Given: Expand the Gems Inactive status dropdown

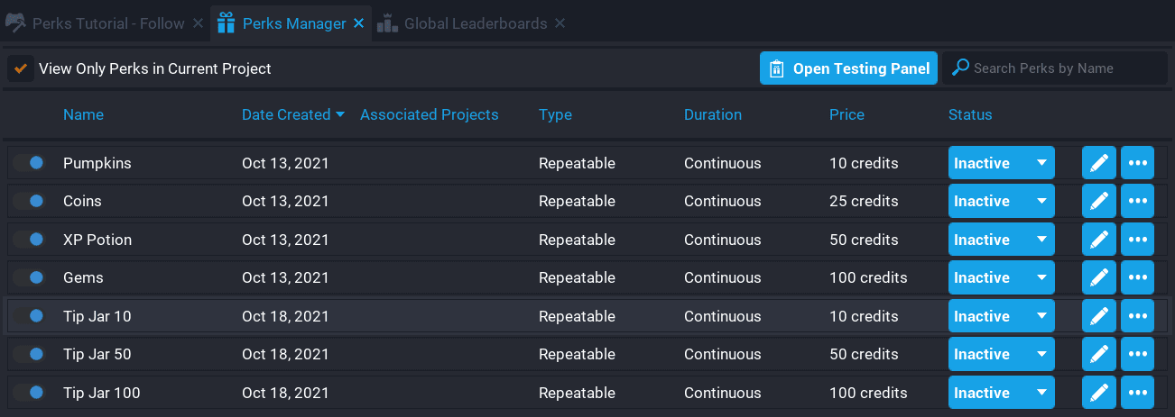Looking at the screenshot, I should tap(1001, 277).
